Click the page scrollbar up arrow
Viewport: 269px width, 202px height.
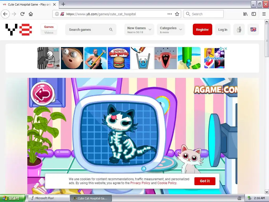point(267,22)
